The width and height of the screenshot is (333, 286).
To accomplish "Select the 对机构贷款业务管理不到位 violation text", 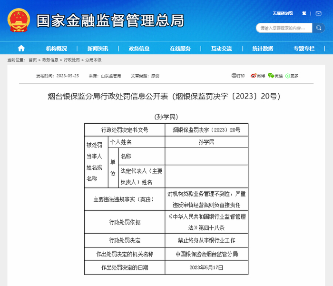I will [x=206, y=199].
